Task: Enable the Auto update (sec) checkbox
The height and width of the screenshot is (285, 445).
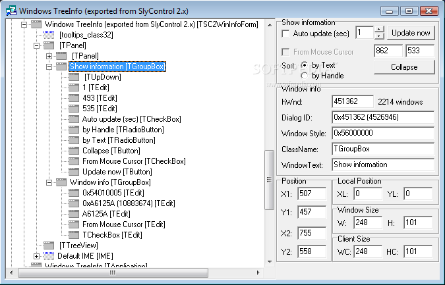Action: tap(285, 34)
